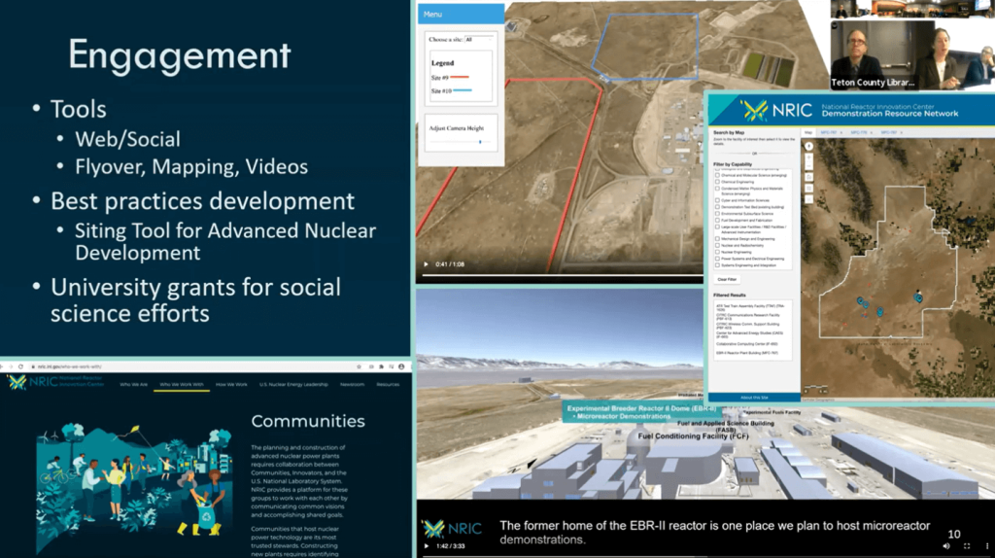The height and width of the screenshot is (558, 995).
Task: Click the blue Menu header bar
Action: [462, 14]
